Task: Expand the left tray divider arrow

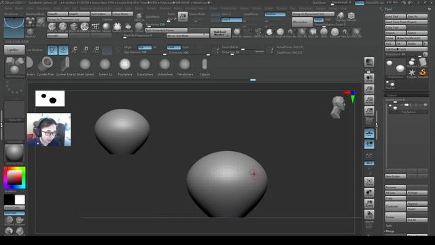Action: tap(1, 125)
